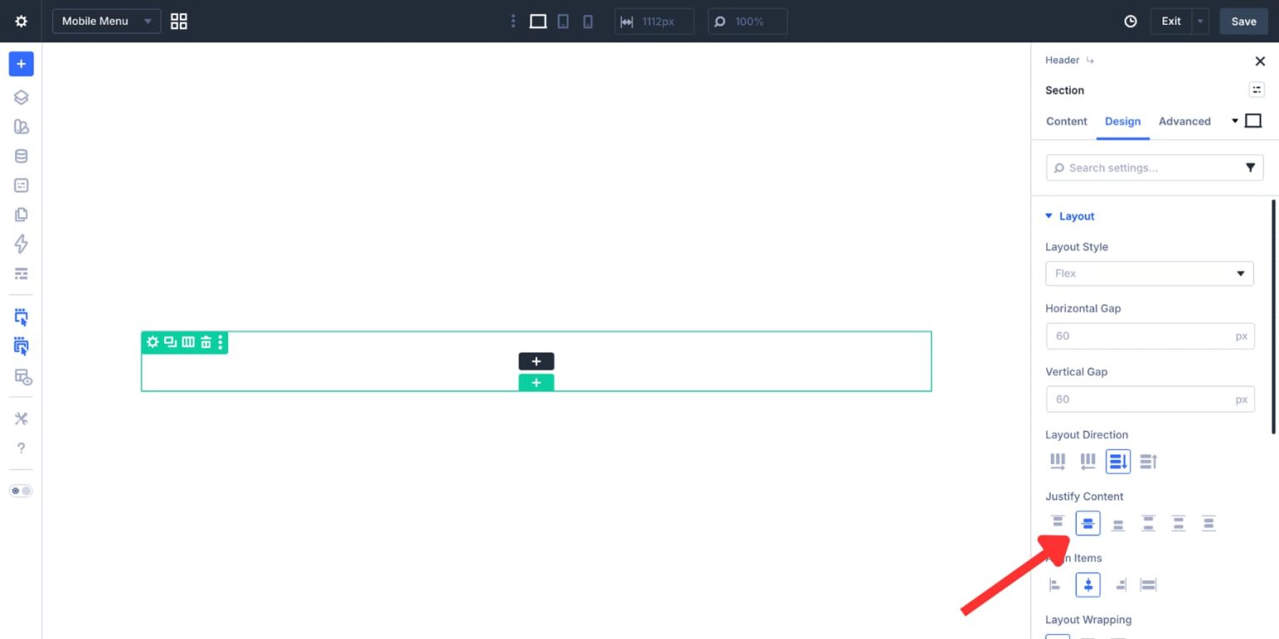Switch to the Content tab
This screenshot has height=639, width=1279.
1067,121
